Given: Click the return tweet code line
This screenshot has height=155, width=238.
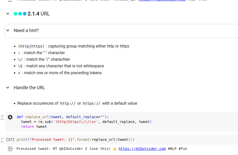Looking at the screenshot, I should [34, 127].
